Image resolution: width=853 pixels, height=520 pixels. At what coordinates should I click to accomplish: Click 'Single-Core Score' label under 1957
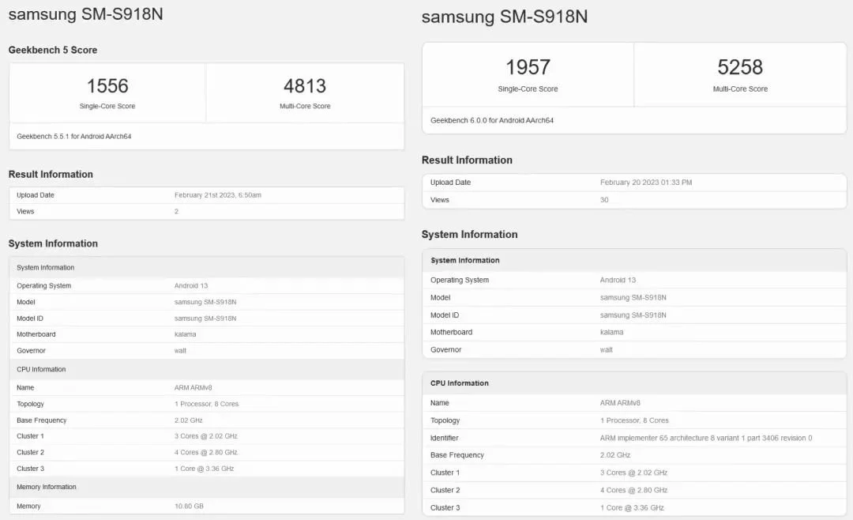tap(528, 89)
